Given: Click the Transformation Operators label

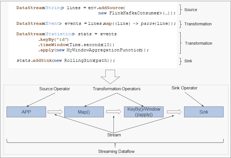Looking at the screenshot, I should pyautogui.click(x=116, y=89).
